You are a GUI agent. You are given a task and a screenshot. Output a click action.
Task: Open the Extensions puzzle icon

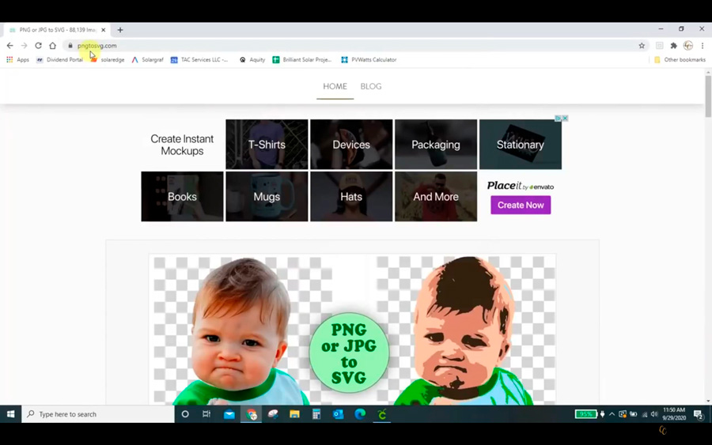click(x=674, y=45)
